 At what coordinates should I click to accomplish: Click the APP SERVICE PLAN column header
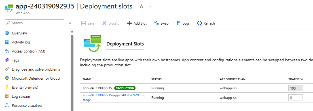click(232, 79)
